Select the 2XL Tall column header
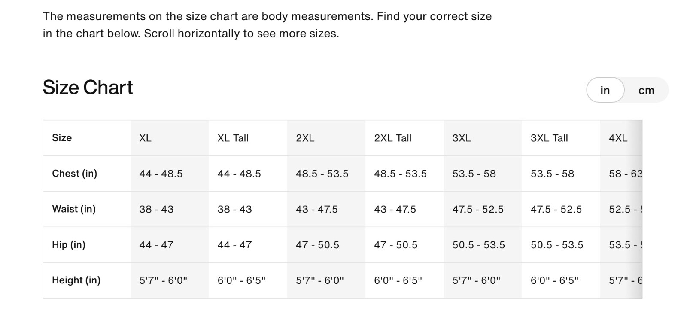This screenshot has width=687, height=320. coord(393,138)
